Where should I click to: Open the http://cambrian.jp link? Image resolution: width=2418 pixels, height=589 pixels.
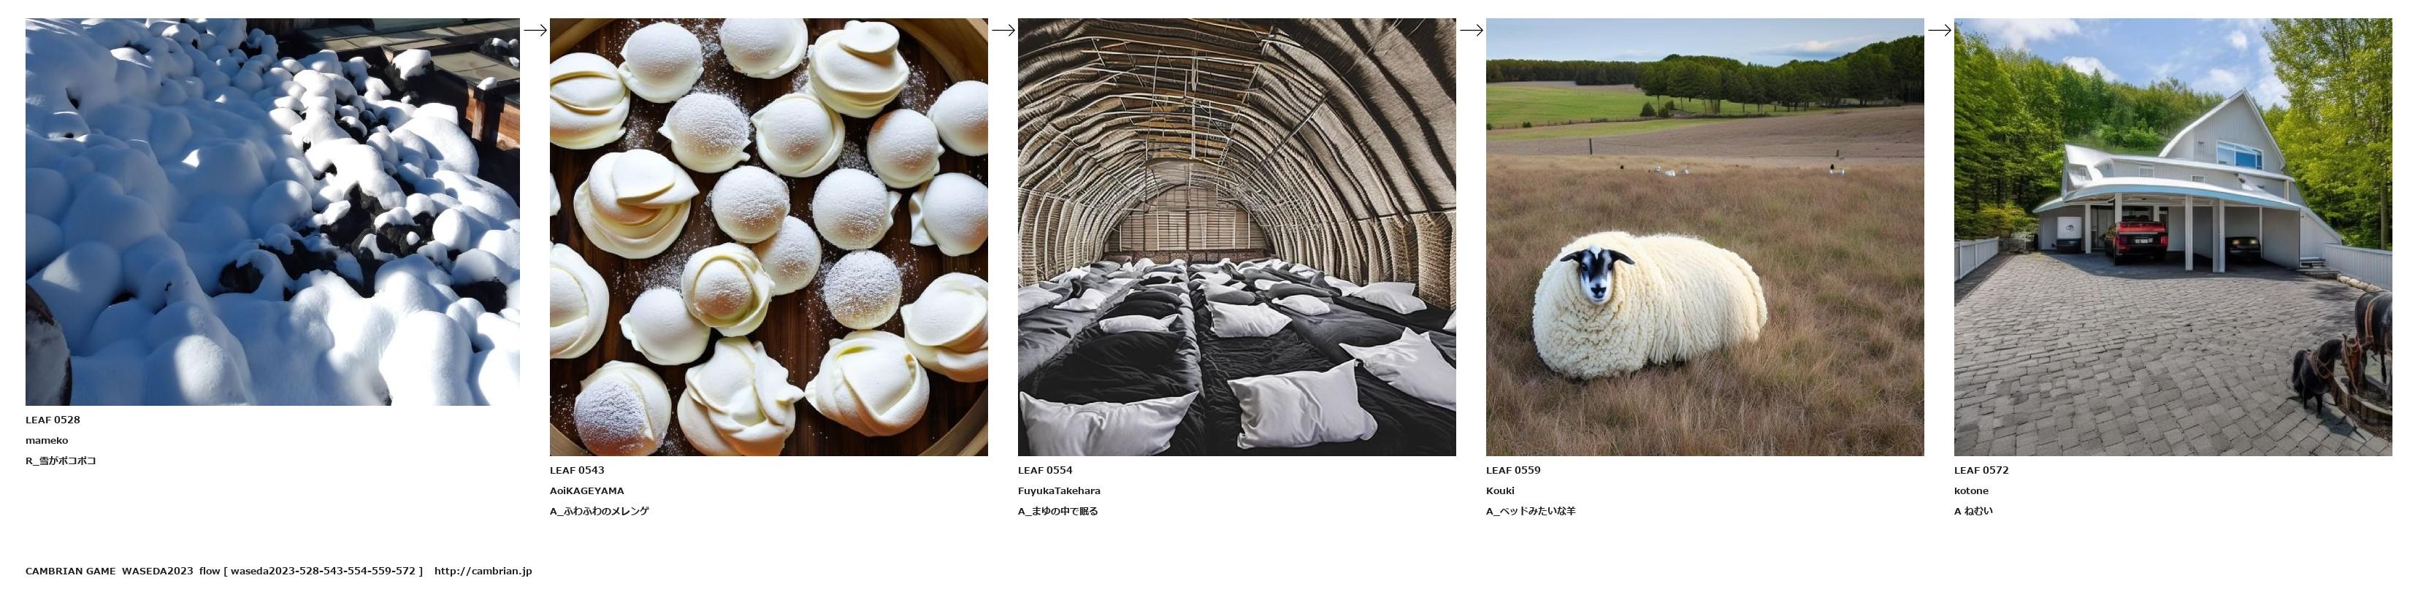click(483, 571)
